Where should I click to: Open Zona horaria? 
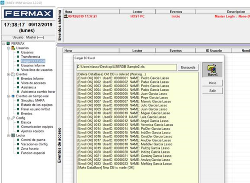30,149
